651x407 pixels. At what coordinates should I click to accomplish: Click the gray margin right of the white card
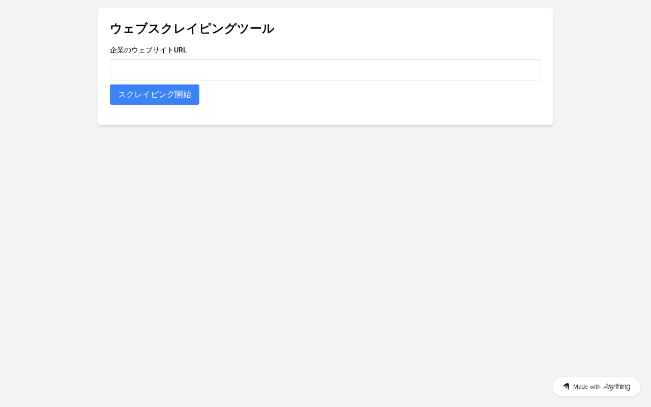(x=602, y=66)
